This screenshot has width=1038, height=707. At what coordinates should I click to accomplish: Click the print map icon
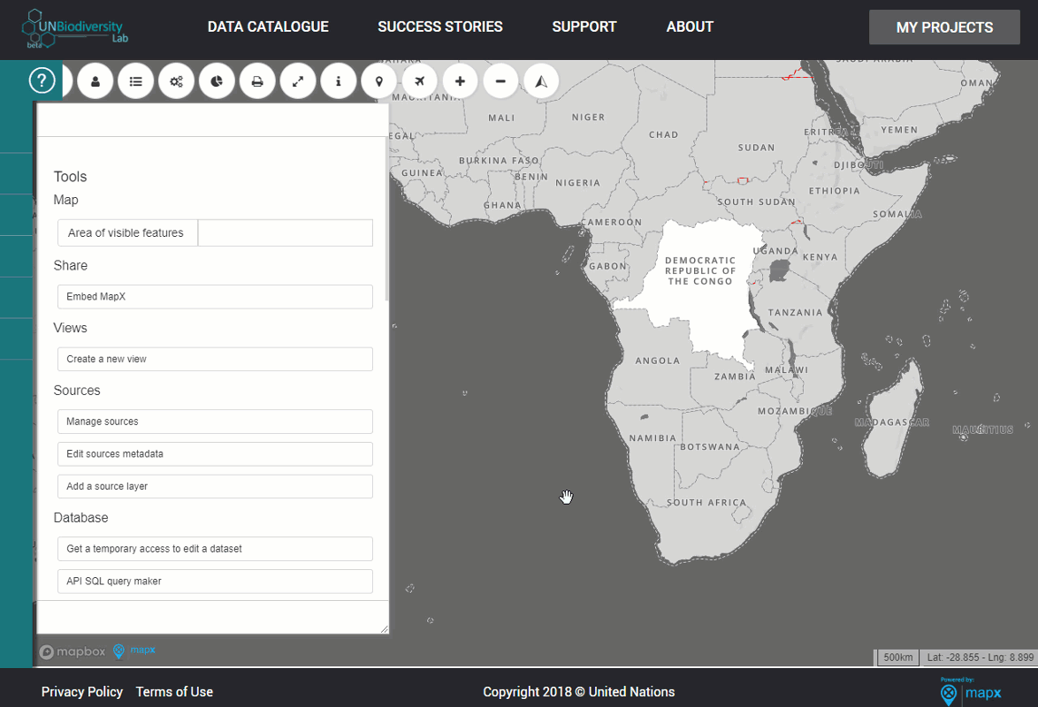(x=257, y=81)
